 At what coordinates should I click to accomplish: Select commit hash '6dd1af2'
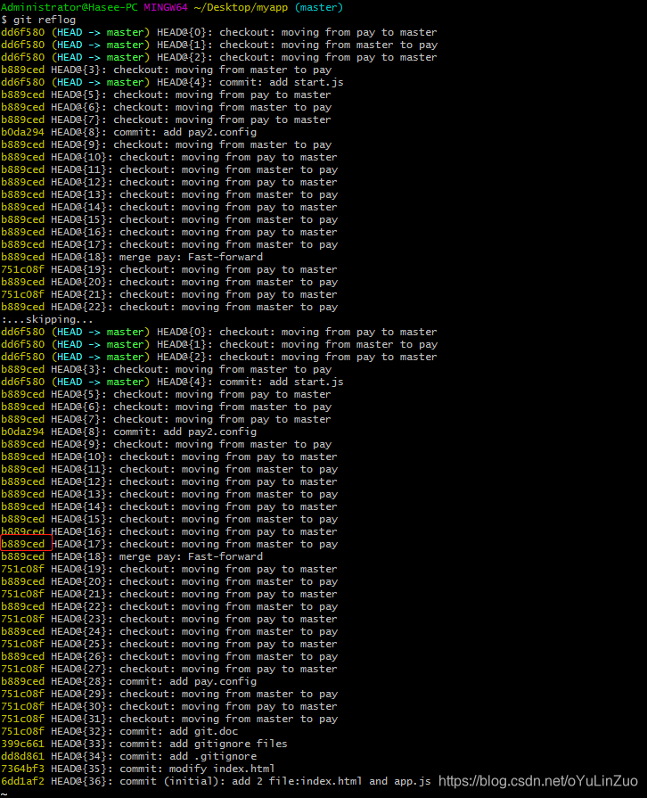[x=22, y=781]
